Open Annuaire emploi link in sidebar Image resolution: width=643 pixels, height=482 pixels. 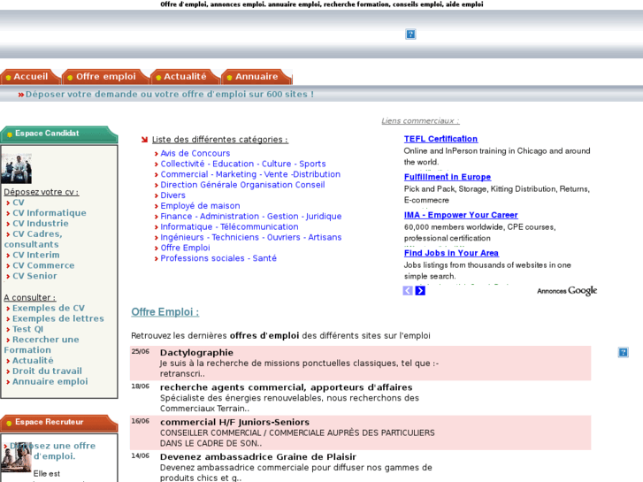pyautogui.click(x=50, y=381)
